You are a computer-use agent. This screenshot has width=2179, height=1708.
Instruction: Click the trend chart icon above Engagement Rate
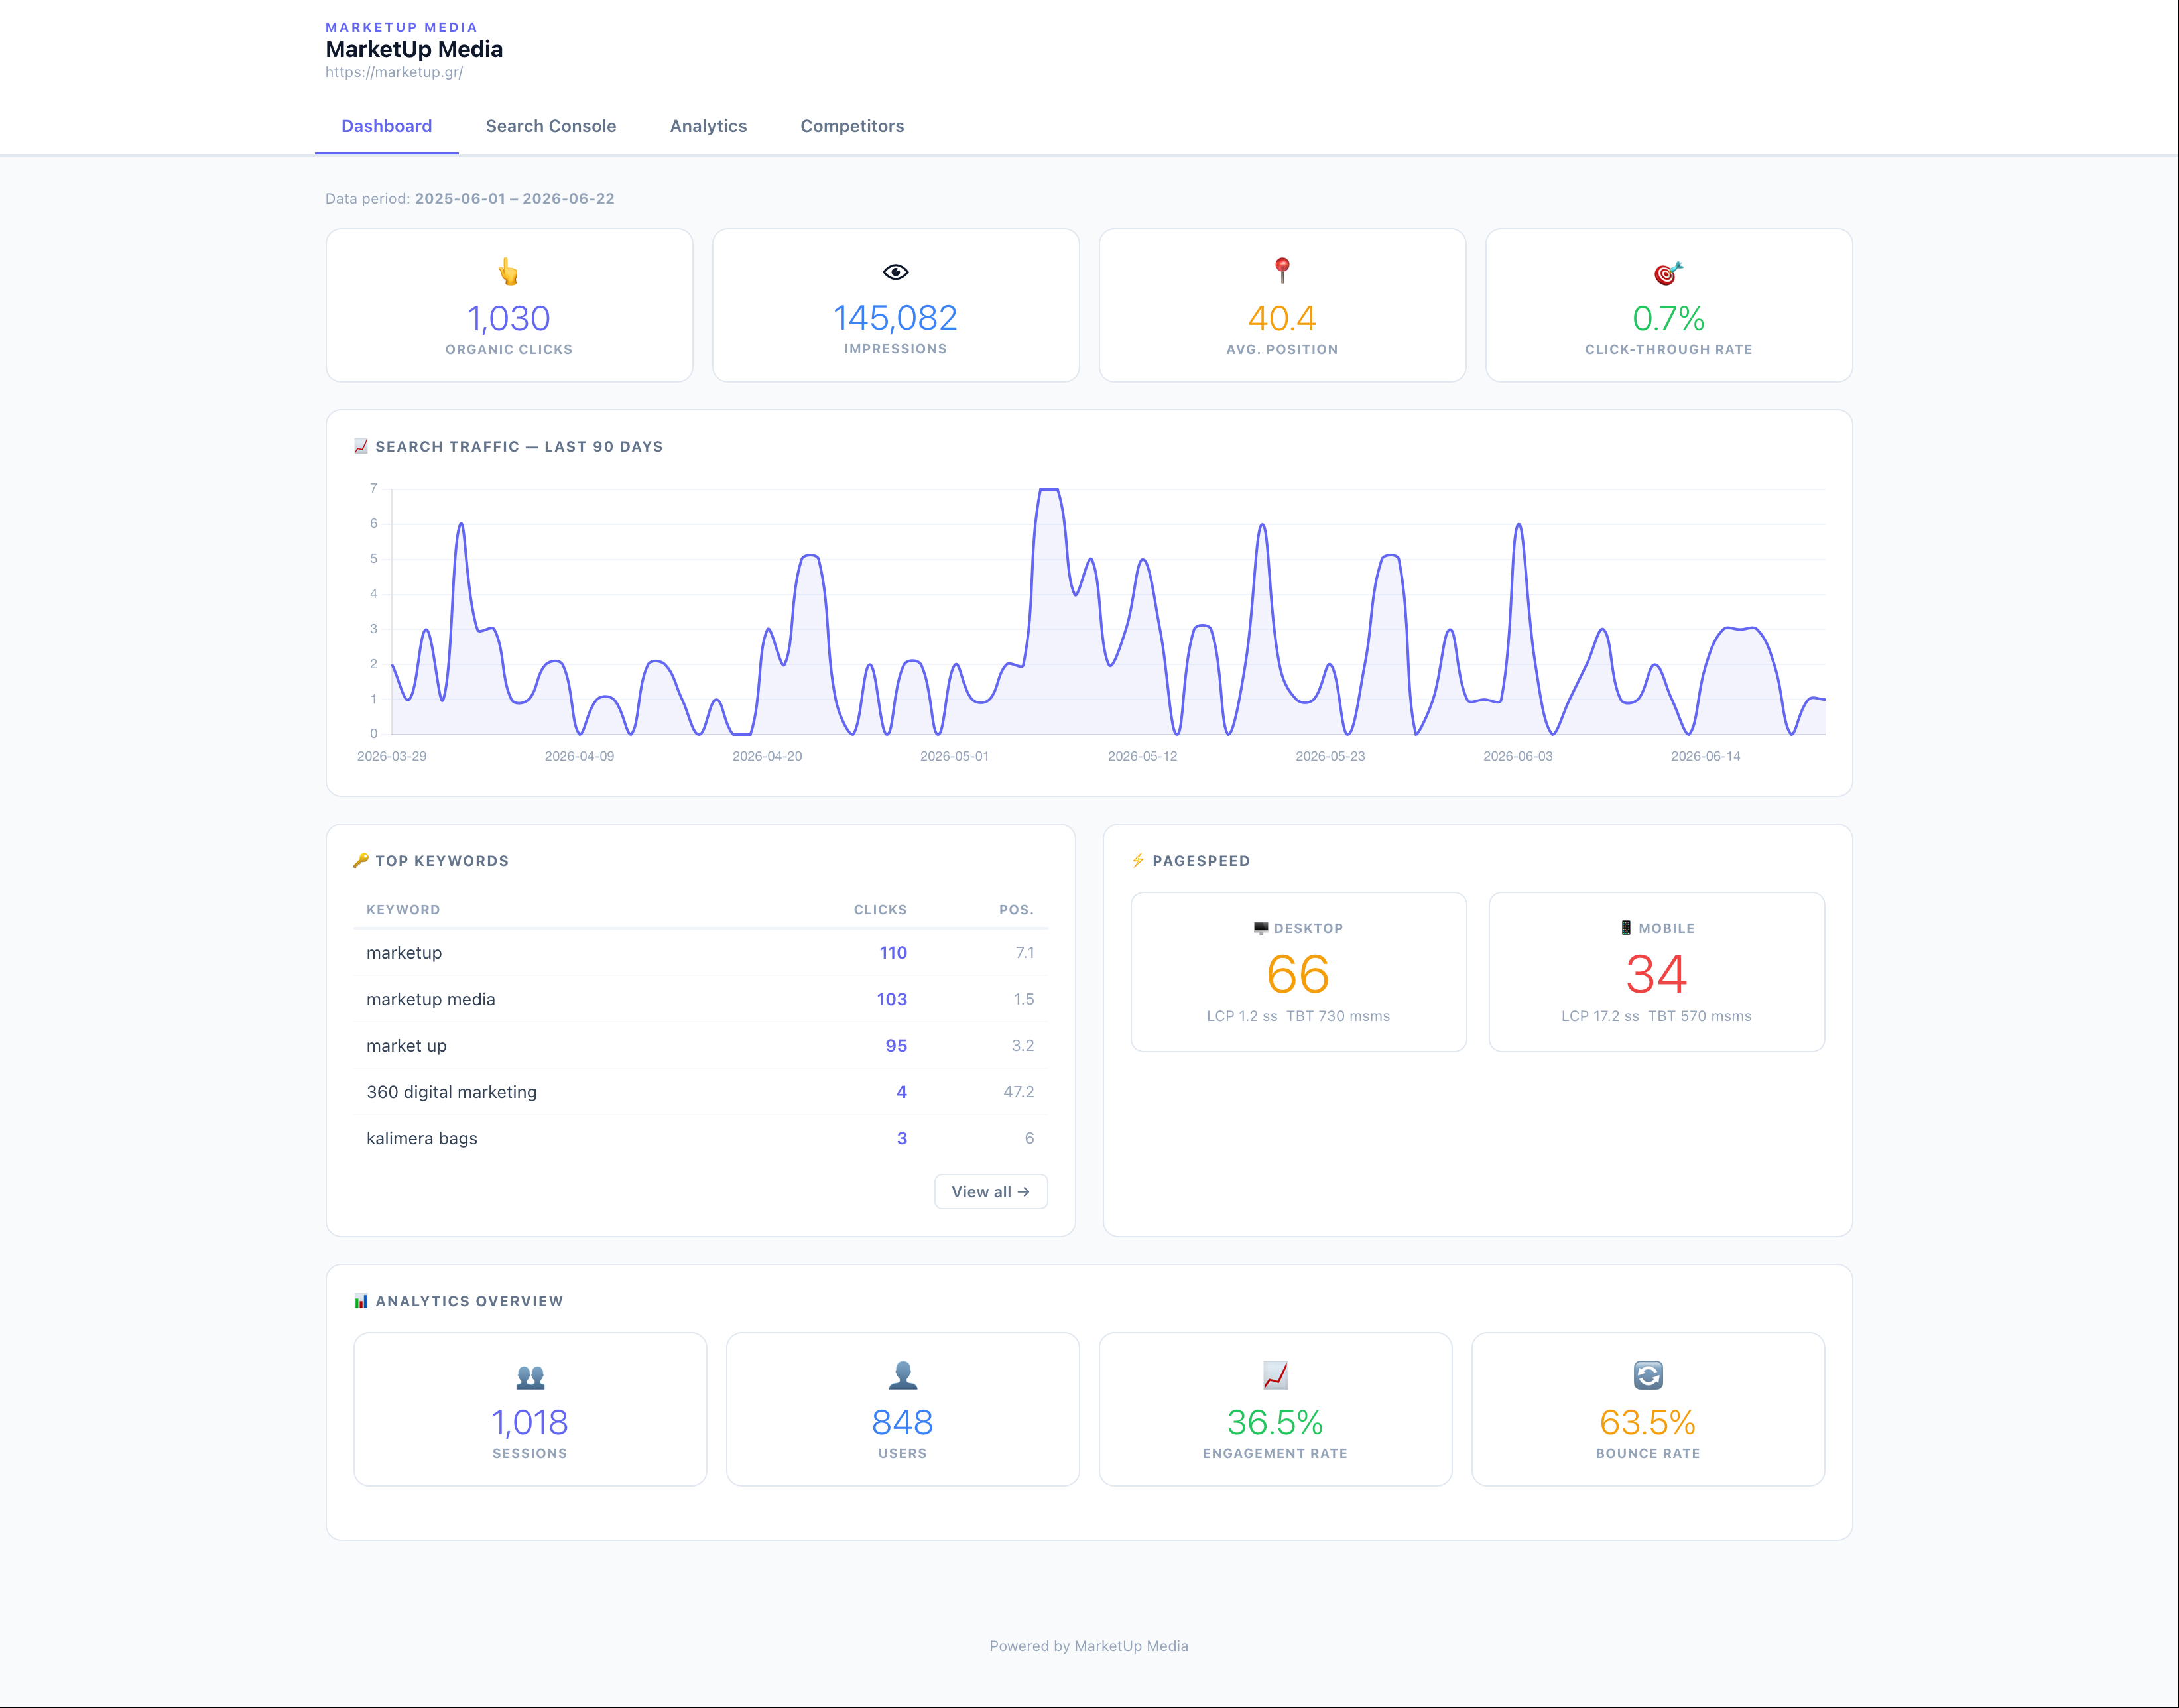coord(1275,1376)
